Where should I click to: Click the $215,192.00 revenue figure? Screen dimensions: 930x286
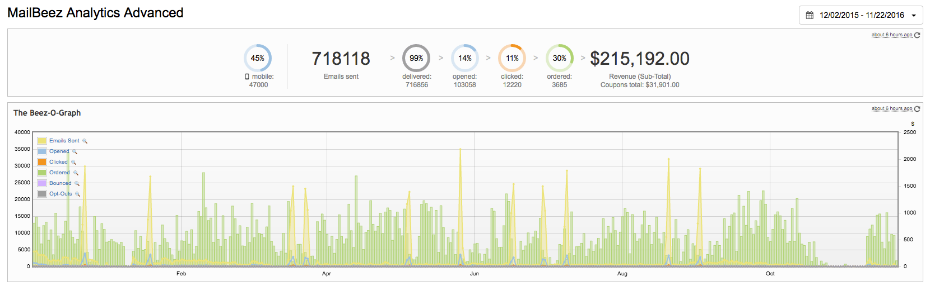(640, 58)
